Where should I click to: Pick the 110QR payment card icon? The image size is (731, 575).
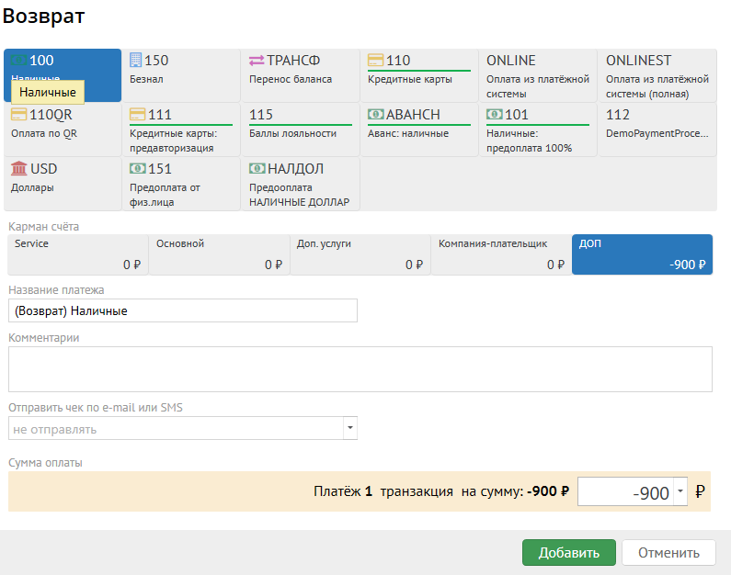point(19,115)
